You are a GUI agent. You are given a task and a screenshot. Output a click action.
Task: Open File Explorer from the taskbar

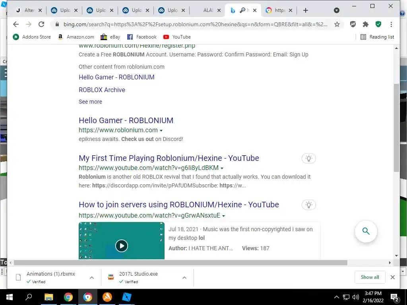(x=48, y=297)
